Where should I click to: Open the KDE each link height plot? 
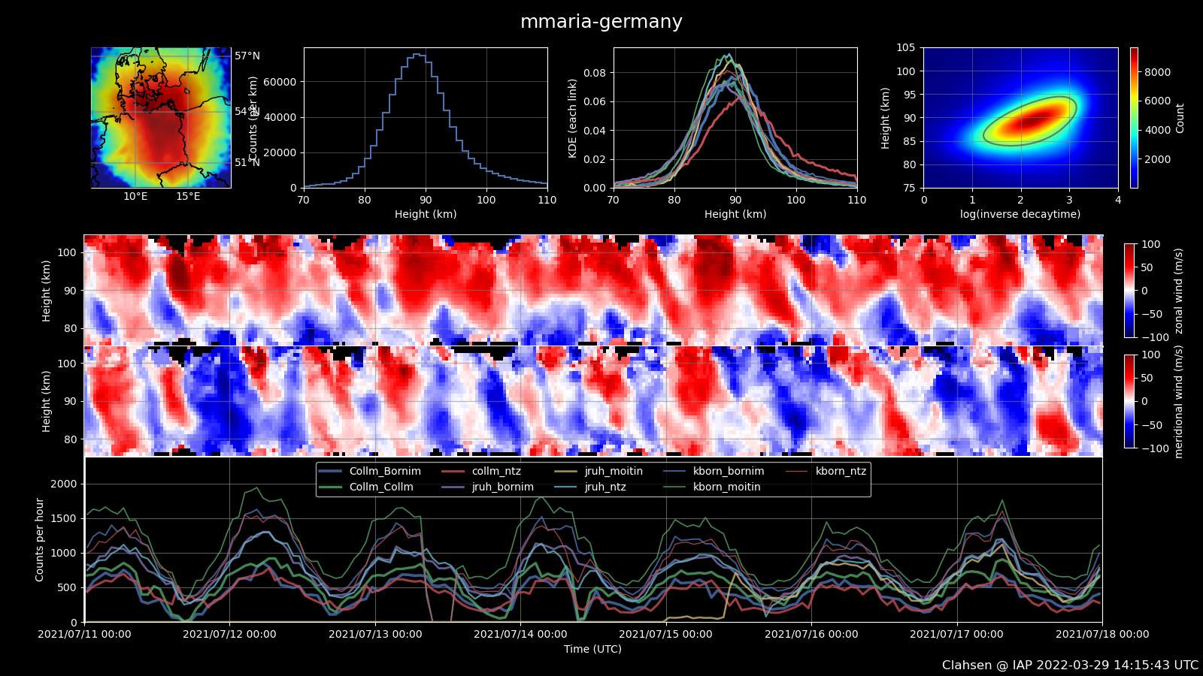[x=735, y=117]
